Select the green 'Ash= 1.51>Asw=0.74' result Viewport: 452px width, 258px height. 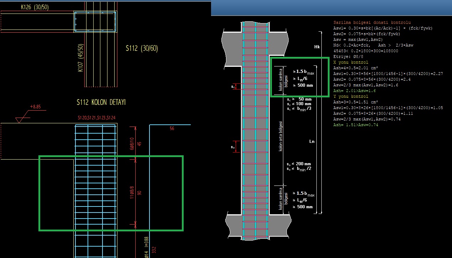point(356,125)
